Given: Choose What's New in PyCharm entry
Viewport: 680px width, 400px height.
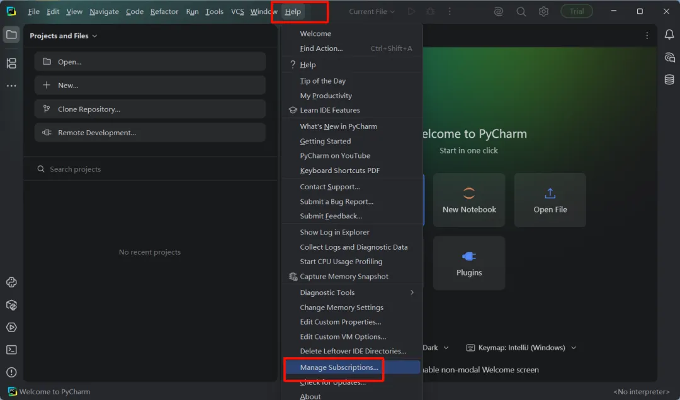Looking at the screenshot, I should [352, 126].
